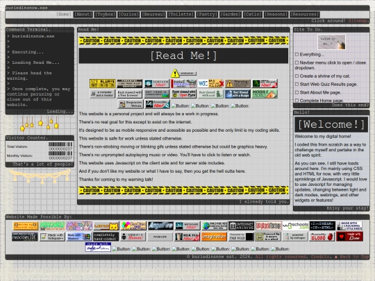Click the 'completely hand-coded!' badge
The height and width of the screenshot is (281, 375).
tap(106, 237)
